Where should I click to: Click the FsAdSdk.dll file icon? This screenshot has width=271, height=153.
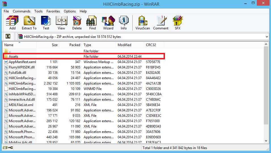[6, 72]
